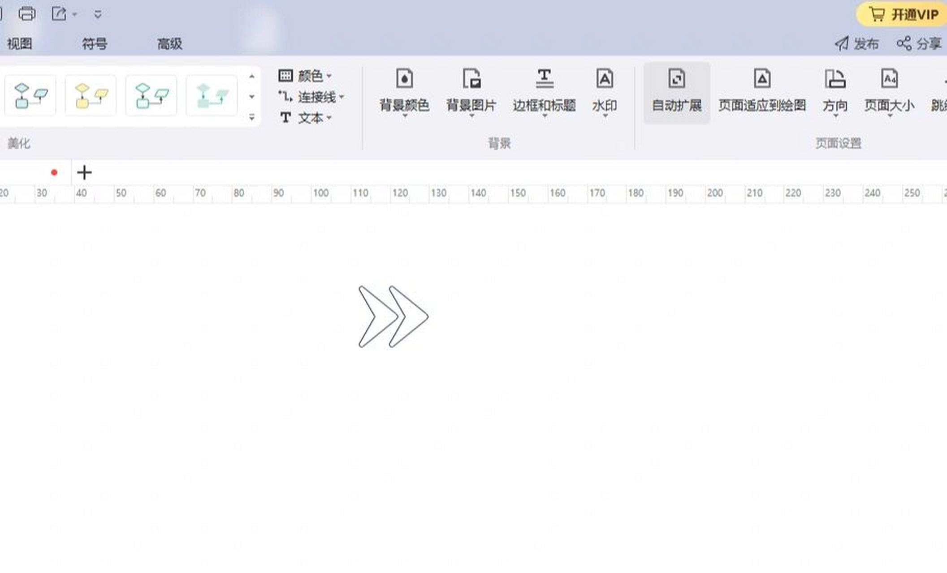Switch to the 高级 ribbon tab
This screenshot has width=947, height=573.
[169, 44]
